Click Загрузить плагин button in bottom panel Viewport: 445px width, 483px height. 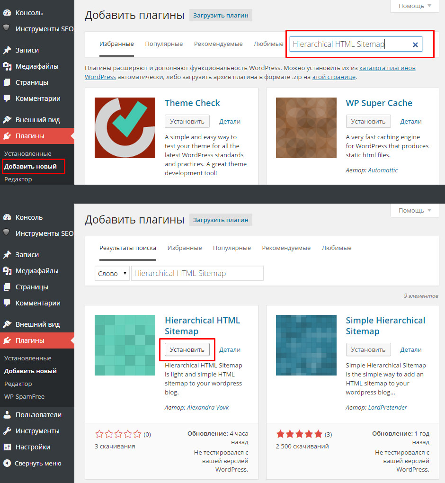221,220
